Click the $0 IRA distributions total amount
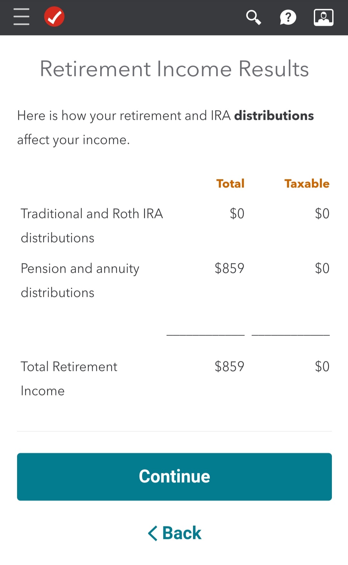Viewport: 348px width, 565px height. click(237, 213)
